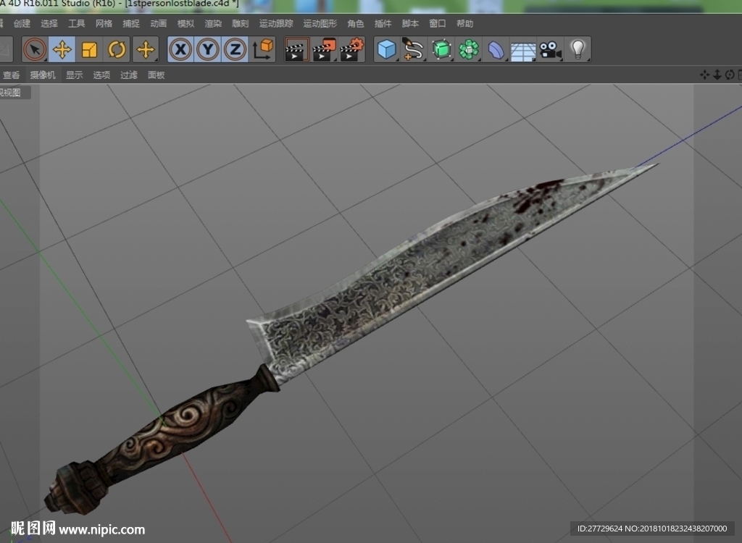
Task: Open the 捕捉 menu
Action: point(131,23)
